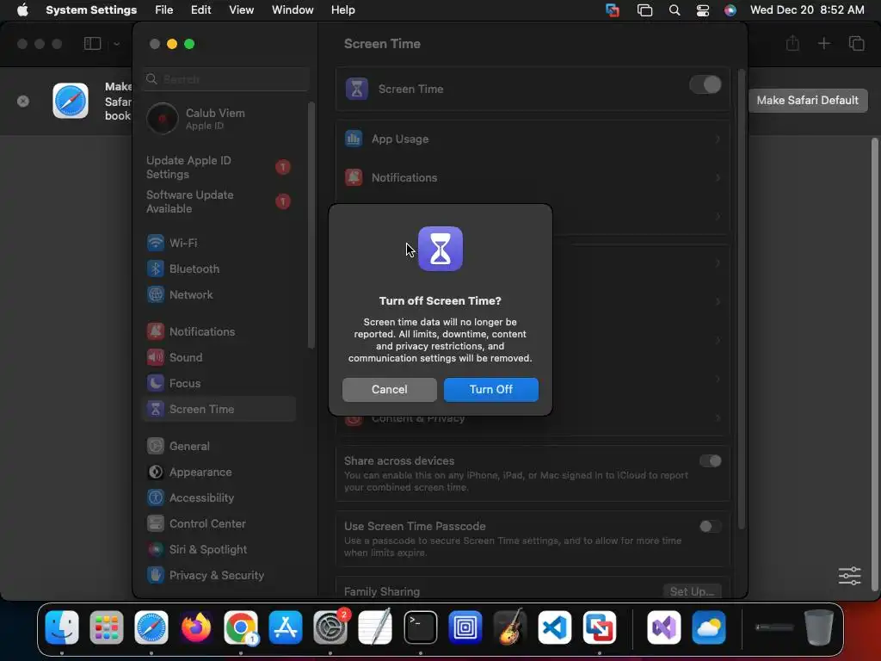Confirm Turn Off in the Screen Time dialog

(490, 390)
